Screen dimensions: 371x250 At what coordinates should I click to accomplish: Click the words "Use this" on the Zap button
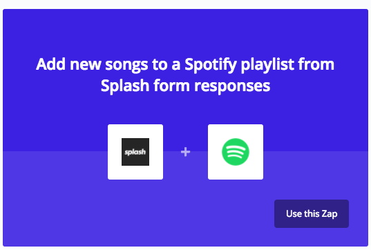click(x=302, y=213)
